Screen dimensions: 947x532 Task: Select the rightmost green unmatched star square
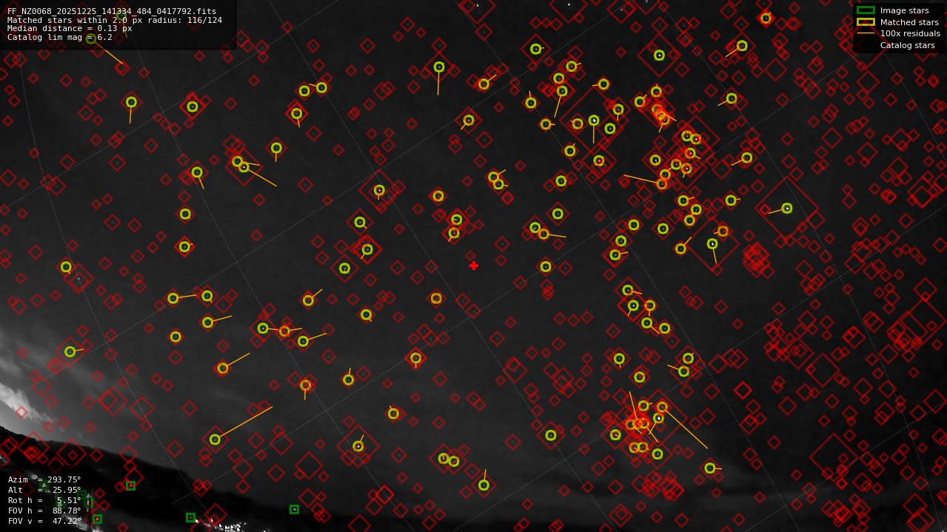pyautogui.click(x=294, y=510)
